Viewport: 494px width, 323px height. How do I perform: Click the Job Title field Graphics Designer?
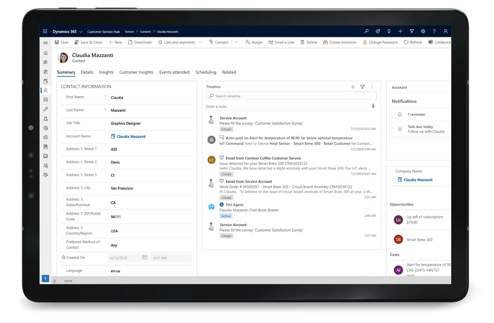point(151,123)
